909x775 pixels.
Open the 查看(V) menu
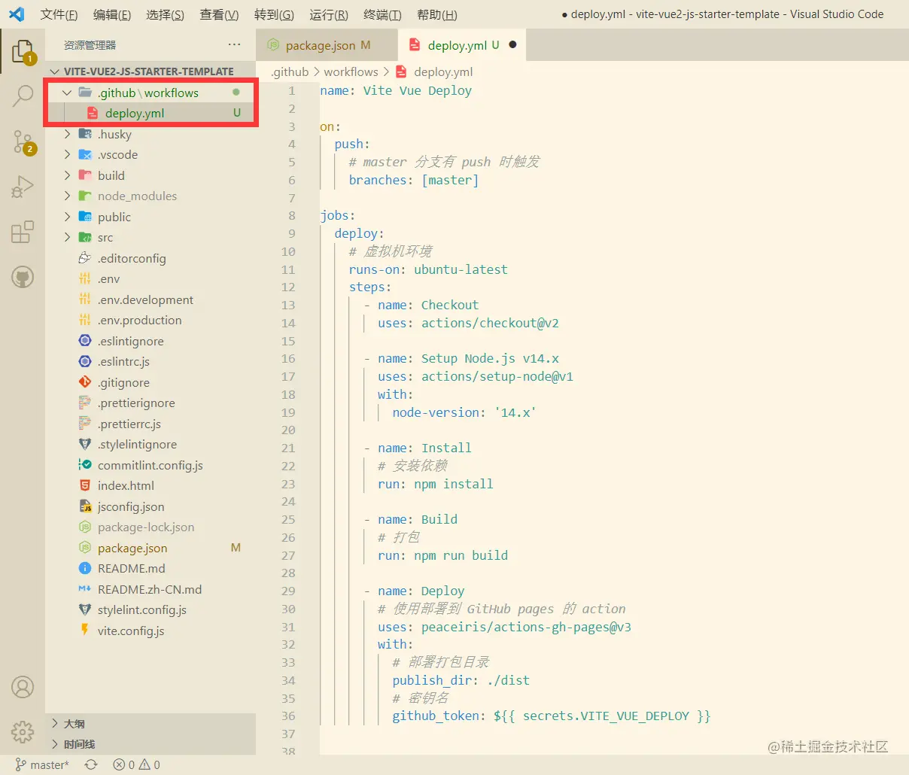pos(219,14)
